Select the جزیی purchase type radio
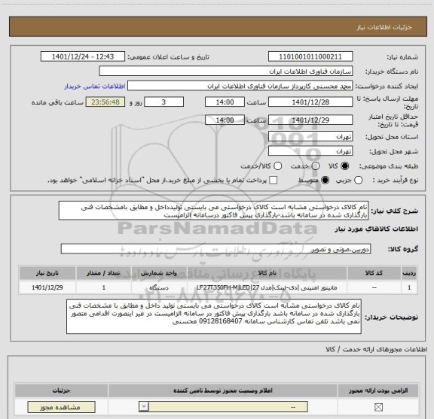The height and width of the screenshot is (419, 434). (x=359, y=181)
